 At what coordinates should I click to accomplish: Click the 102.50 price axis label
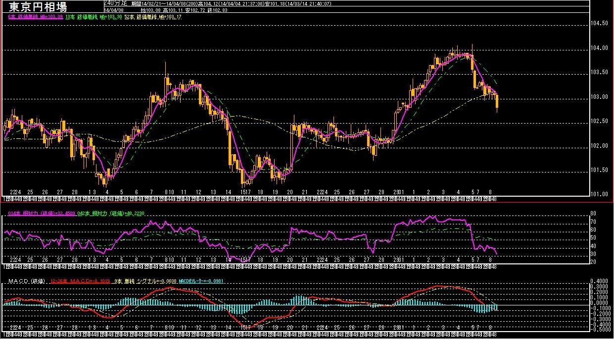click(x=600, y=121)
